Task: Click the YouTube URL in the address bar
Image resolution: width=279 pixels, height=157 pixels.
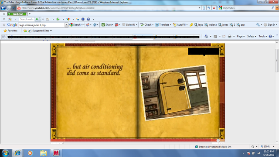Action: [58, 8]
